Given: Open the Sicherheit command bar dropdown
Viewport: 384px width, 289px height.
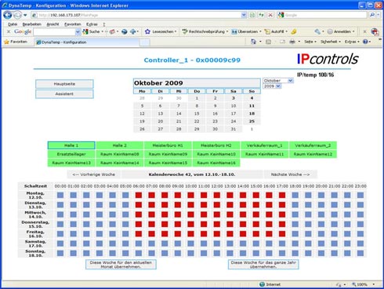Looking at the screenshot, I should point(331,42).
